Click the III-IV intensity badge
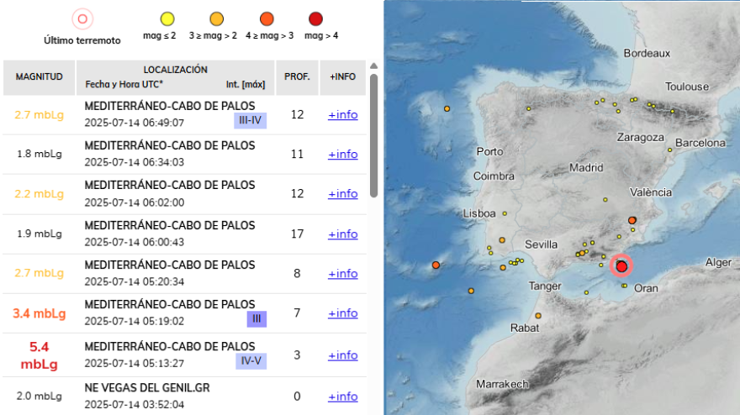The image size is (740, 415). pos(250,120)
